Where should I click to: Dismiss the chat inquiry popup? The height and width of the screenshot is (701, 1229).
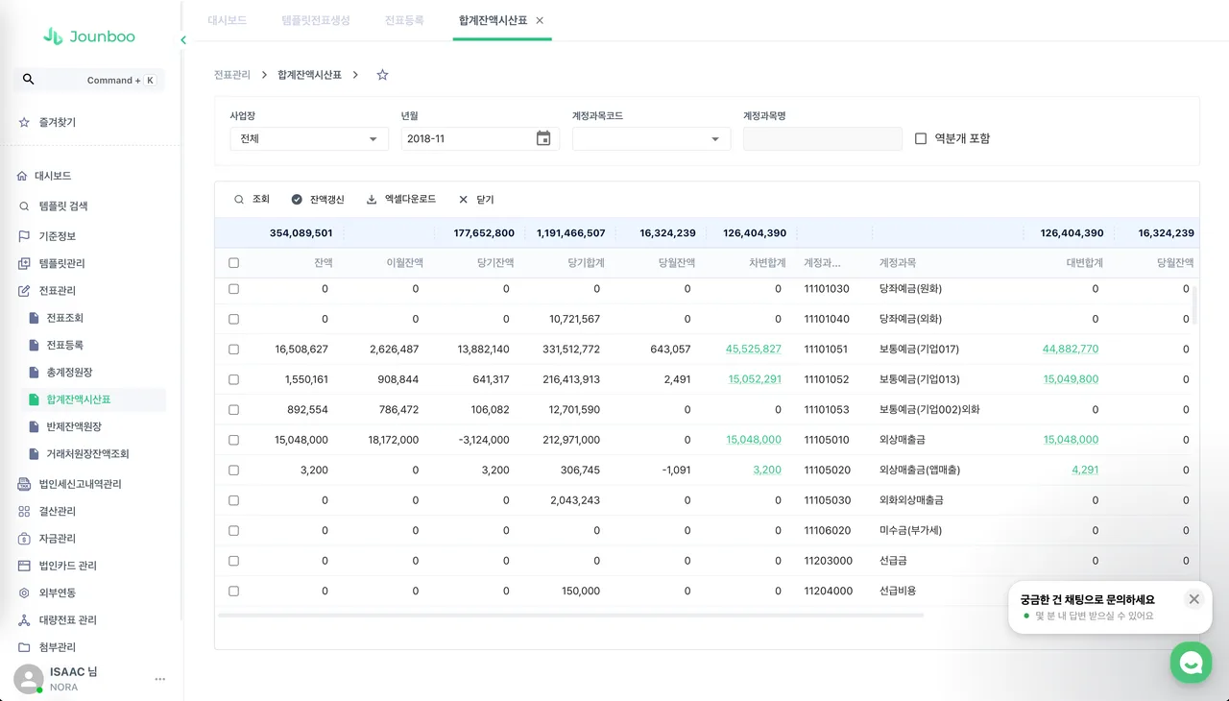(x=1193, y=599)
